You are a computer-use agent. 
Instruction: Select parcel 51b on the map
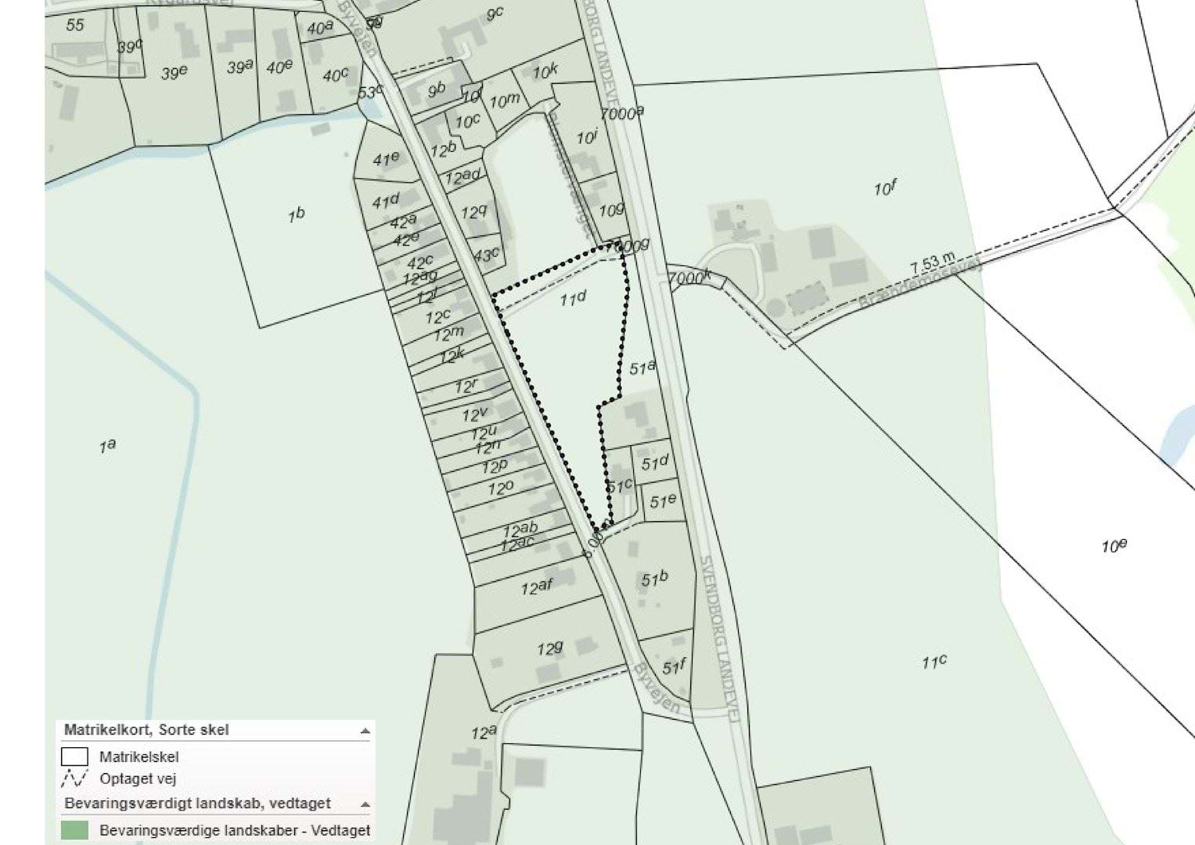[x=654, y=579]
